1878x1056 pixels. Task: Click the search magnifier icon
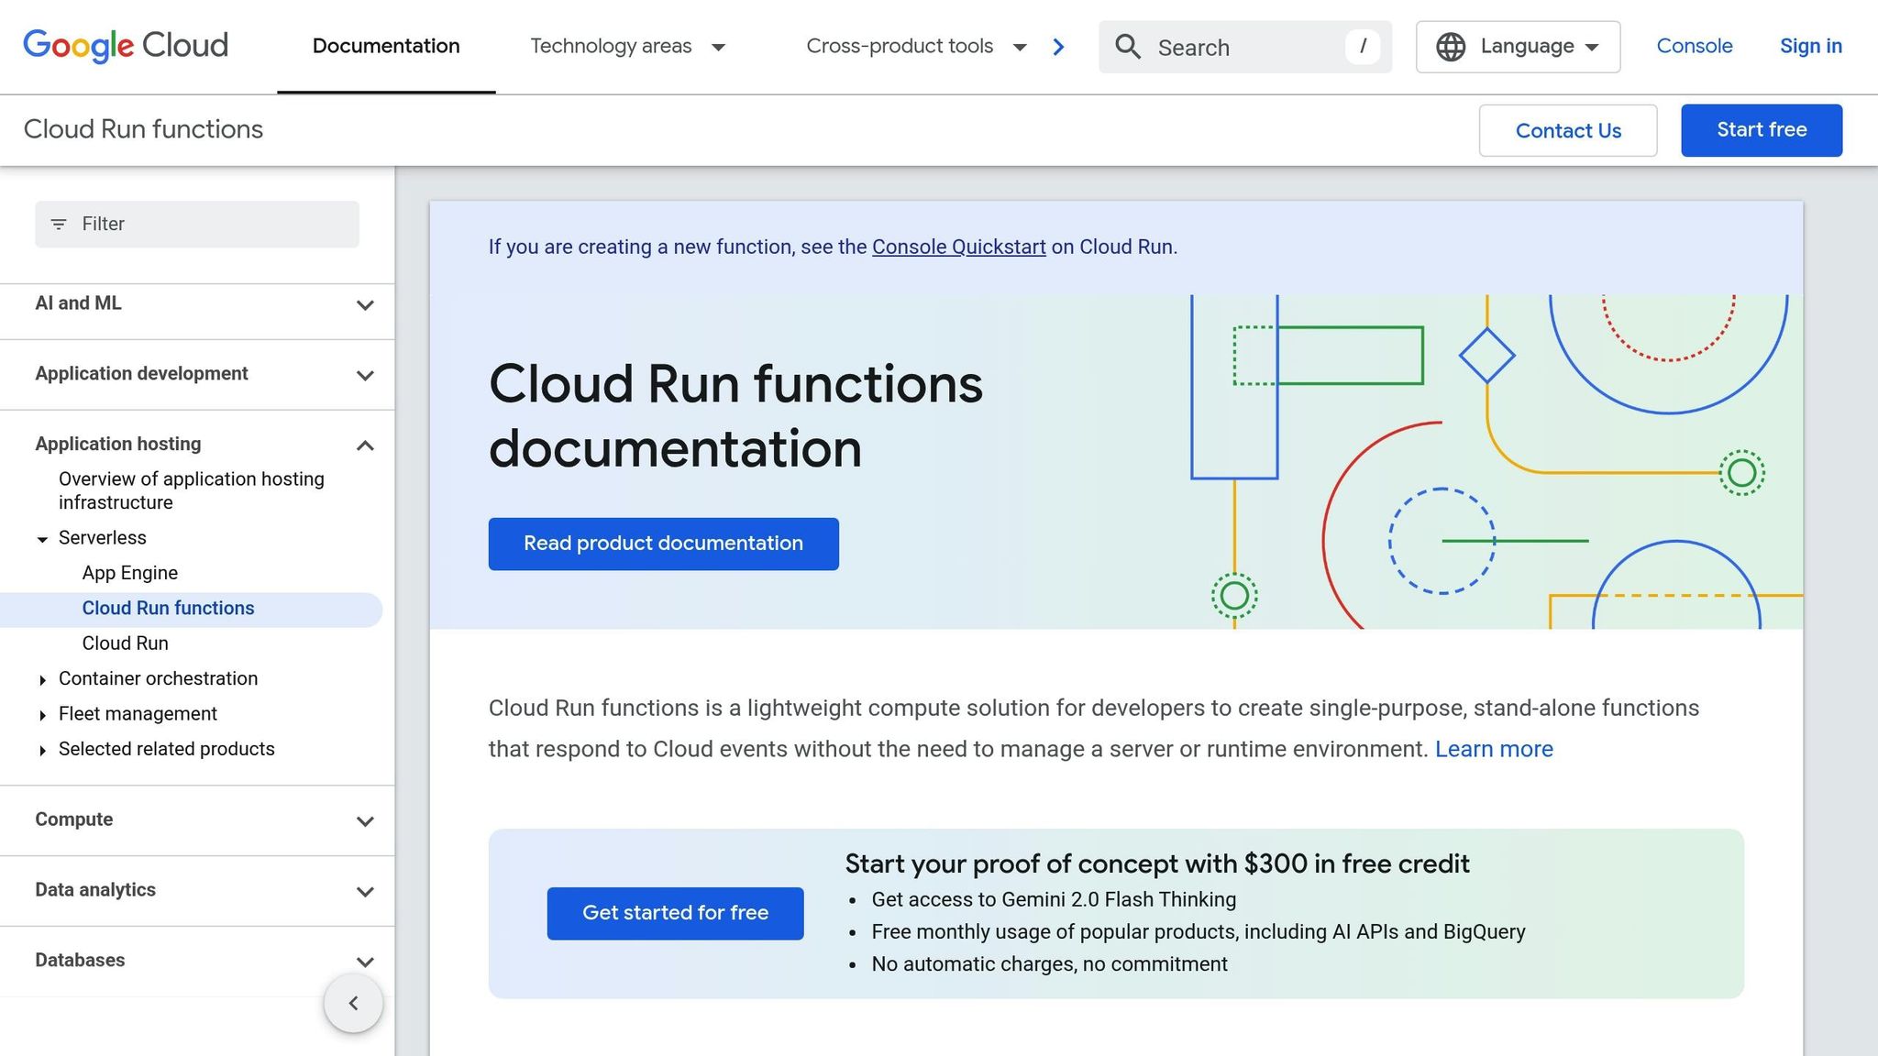click(x=1128, y=47)
